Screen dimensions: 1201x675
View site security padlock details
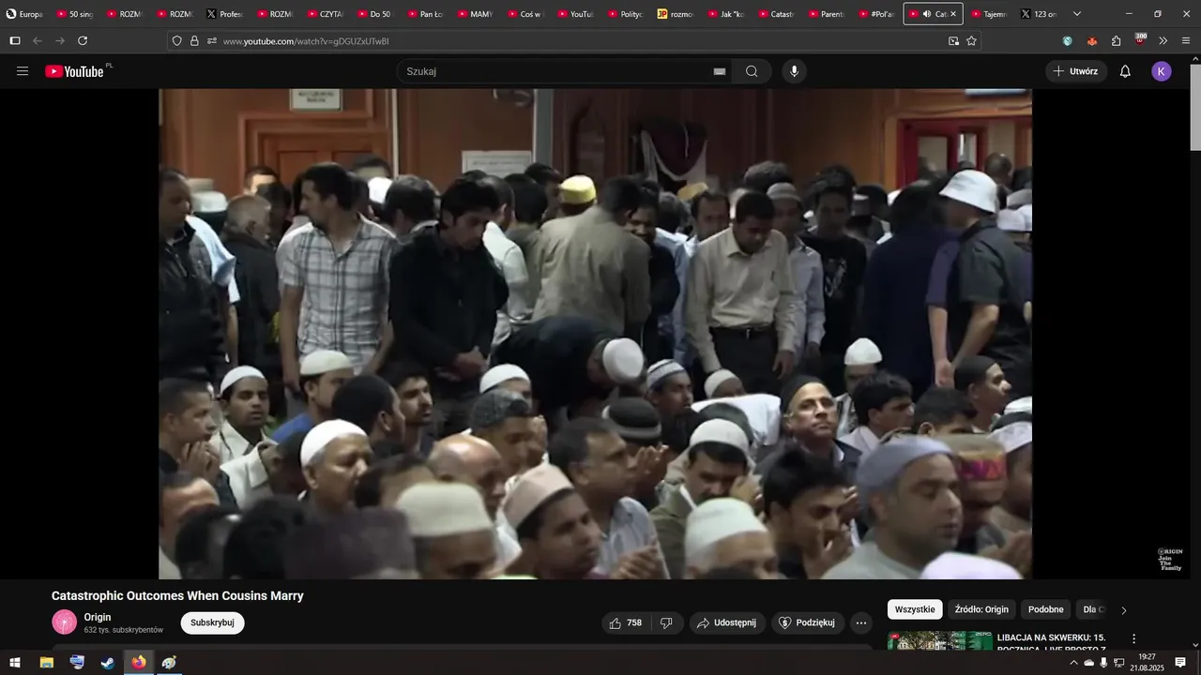194,41
